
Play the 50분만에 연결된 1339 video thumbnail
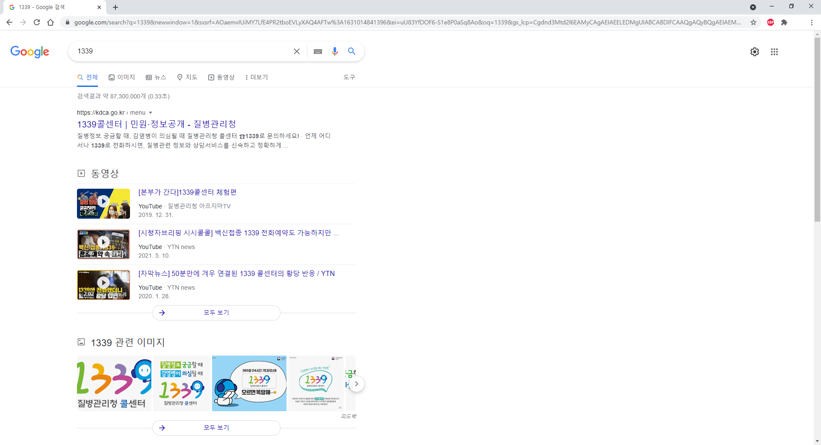[103, 285]
